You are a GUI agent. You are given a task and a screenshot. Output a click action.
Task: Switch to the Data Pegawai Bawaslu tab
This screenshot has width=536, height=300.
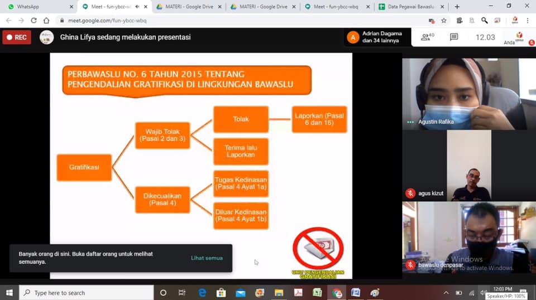(411, 7)
